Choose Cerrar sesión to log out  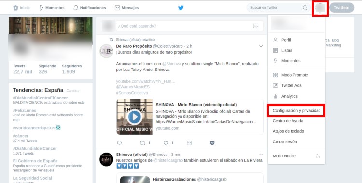click(285, 141)
